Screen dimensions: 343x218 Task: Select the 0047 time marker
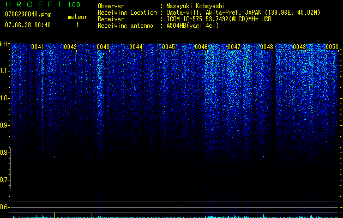[234, 47]
